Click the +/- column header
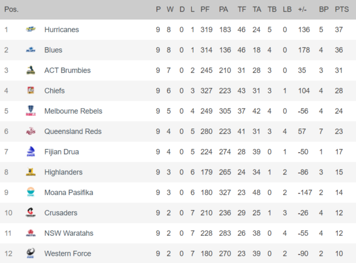 (x=302, y=9)
